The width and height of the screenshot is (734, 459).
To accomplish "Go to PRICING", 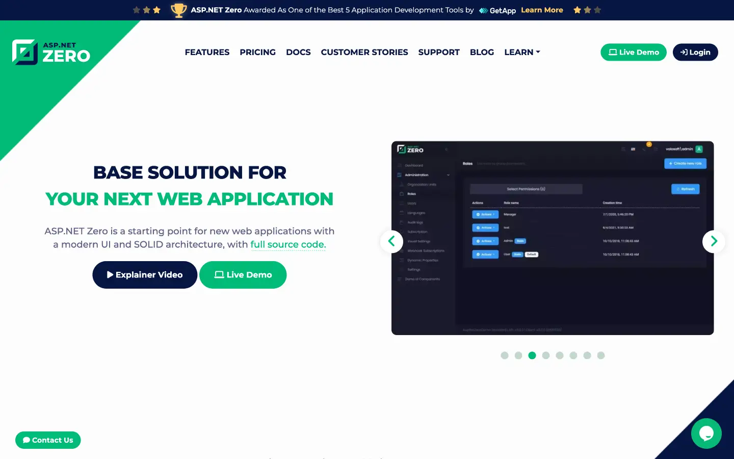I will point(257,52).
